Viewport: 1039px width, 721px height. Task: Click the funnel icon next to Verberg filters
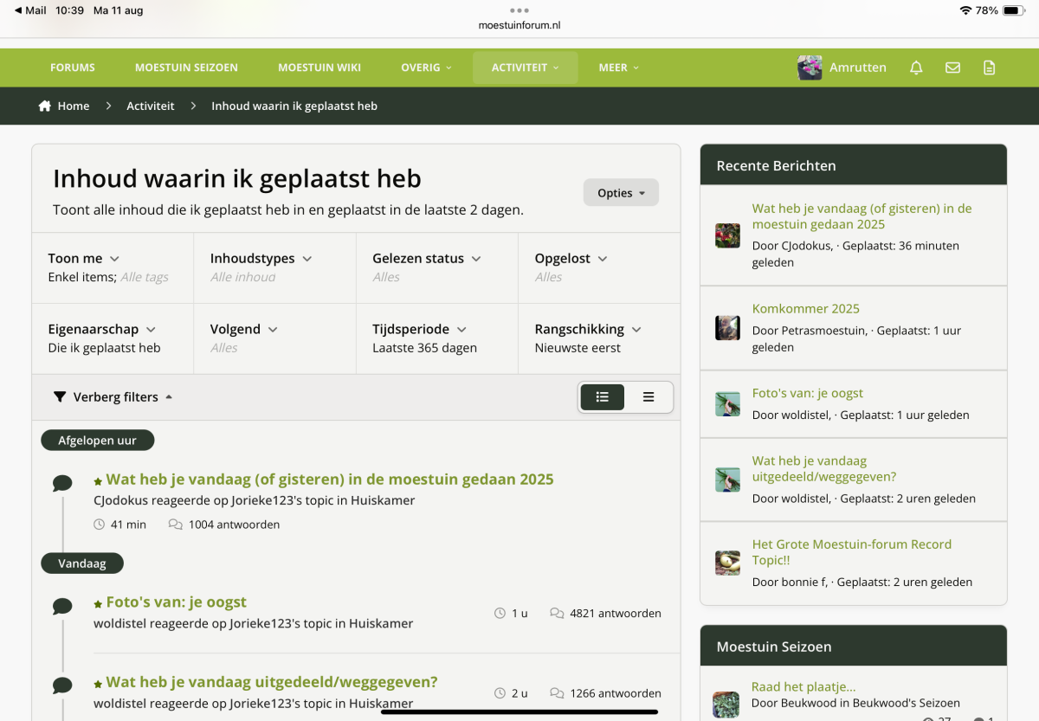pos(60,397)
